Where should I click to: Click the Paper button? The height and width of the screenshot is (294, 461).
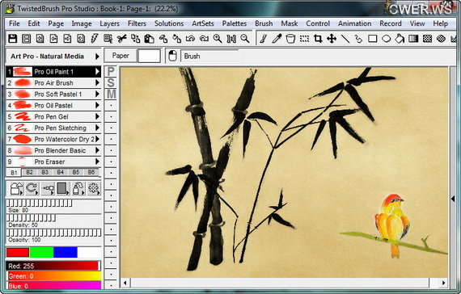click(121, 56)
